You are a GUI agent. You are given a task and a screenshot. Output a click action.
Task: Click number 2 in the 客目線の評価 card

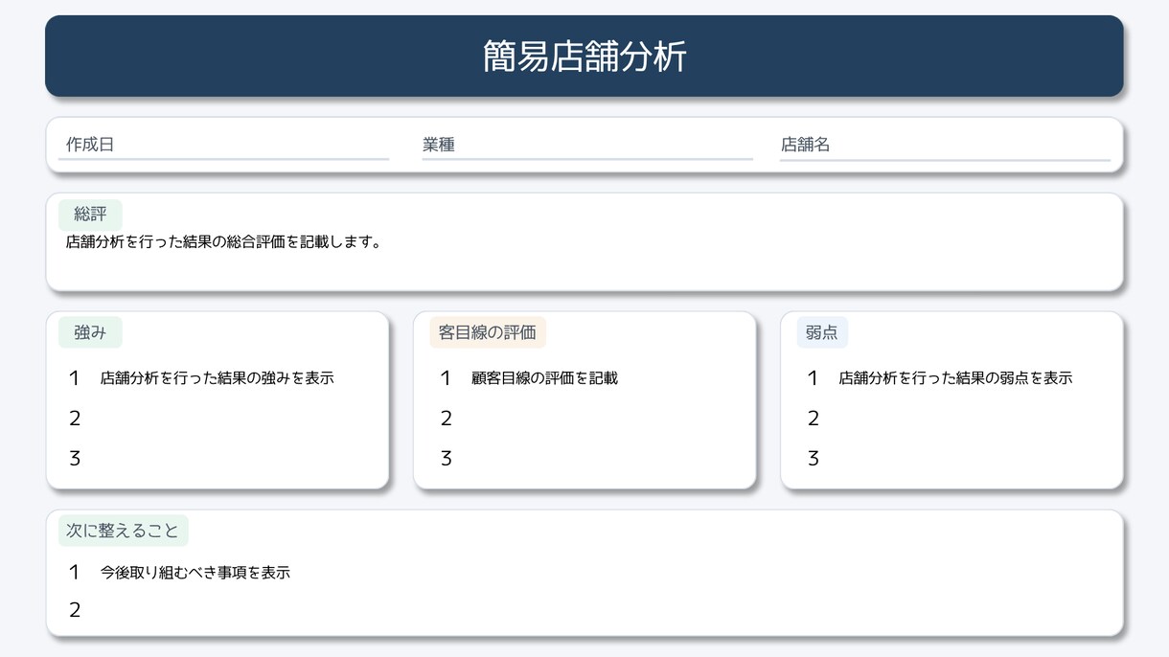pos(446,419)
